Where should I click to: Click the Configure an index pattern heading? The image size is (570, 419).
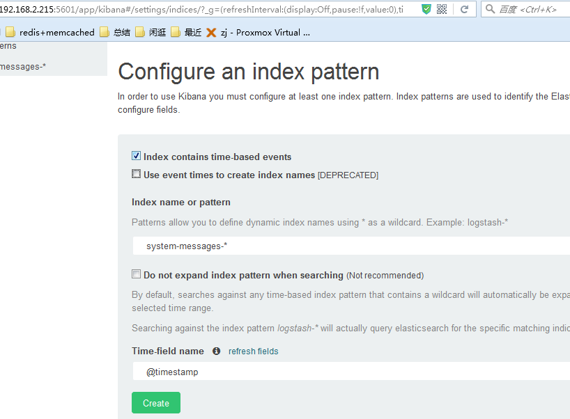(x=249, y=72)
